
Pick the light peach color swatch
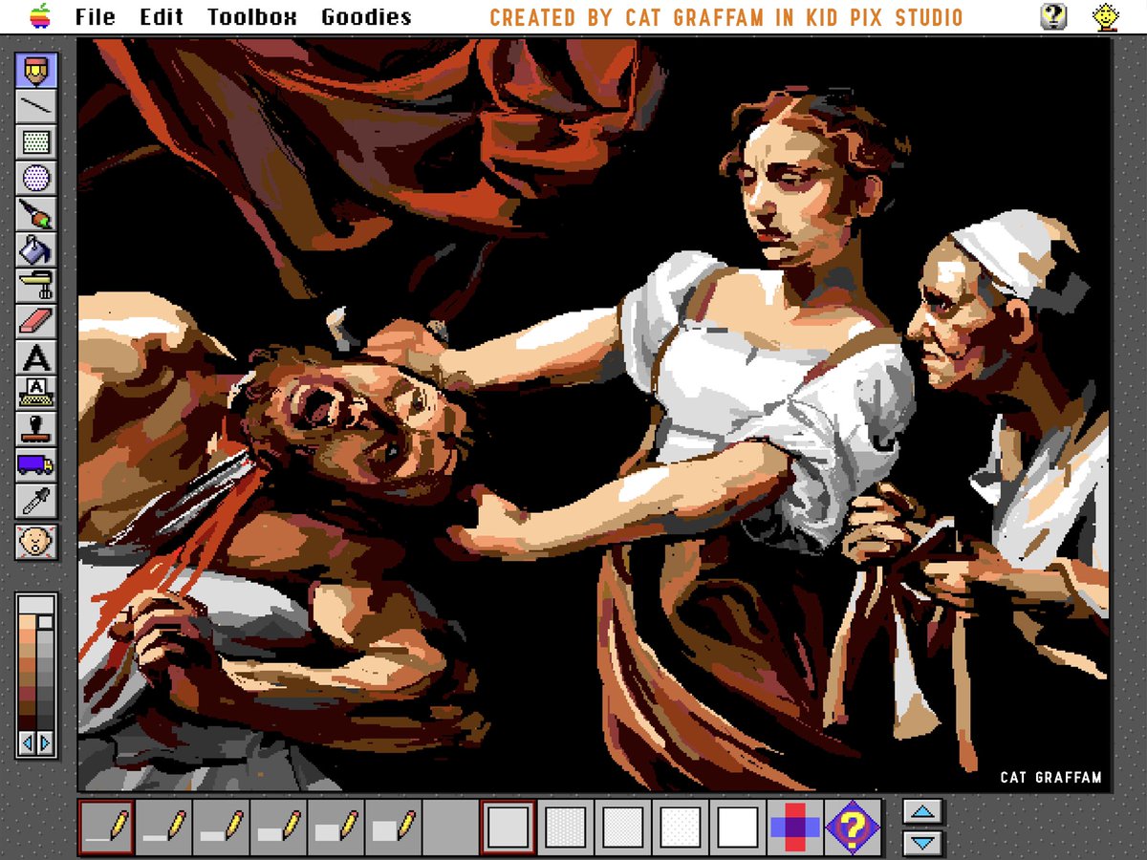coord(27,621)
